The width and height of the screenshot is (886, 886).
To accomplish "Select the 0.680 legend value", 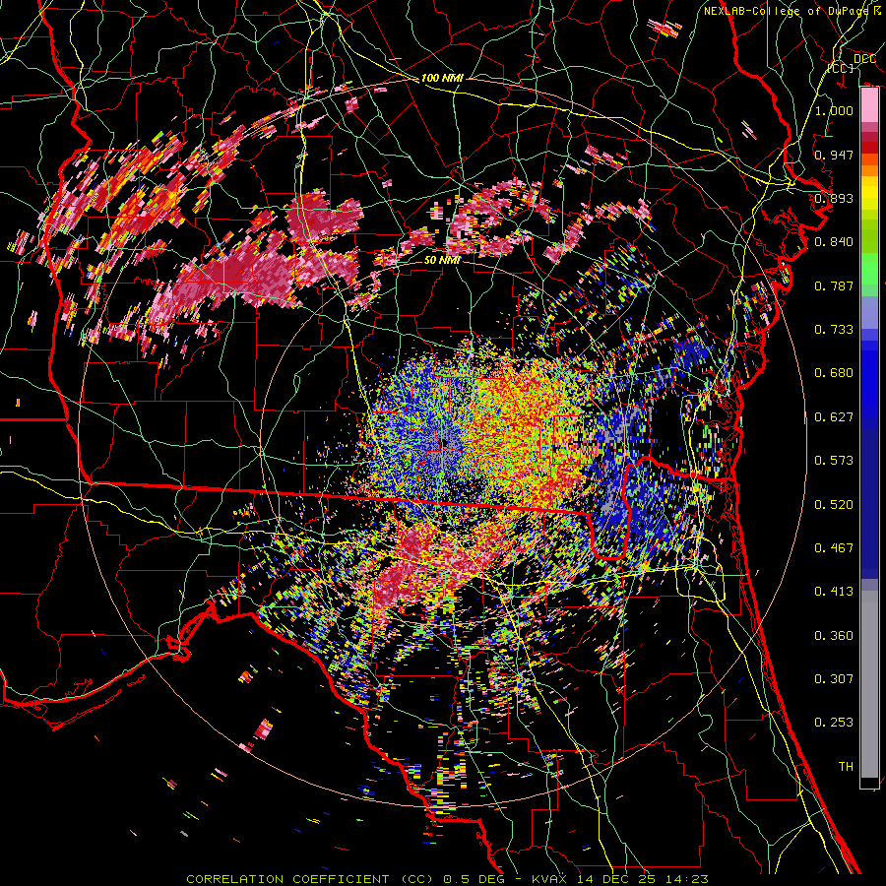I will tap(834, 373).
